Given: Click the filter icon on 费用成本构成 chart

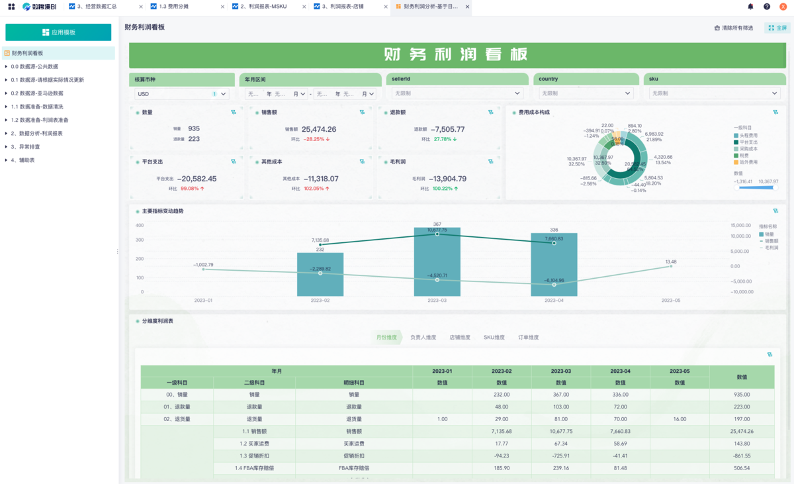Looking at the screenshot, I should [775, 113].
